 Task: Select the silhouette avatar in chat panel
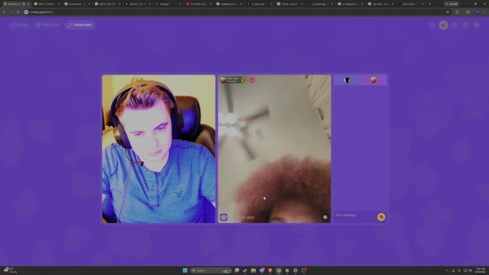point(347,80)
